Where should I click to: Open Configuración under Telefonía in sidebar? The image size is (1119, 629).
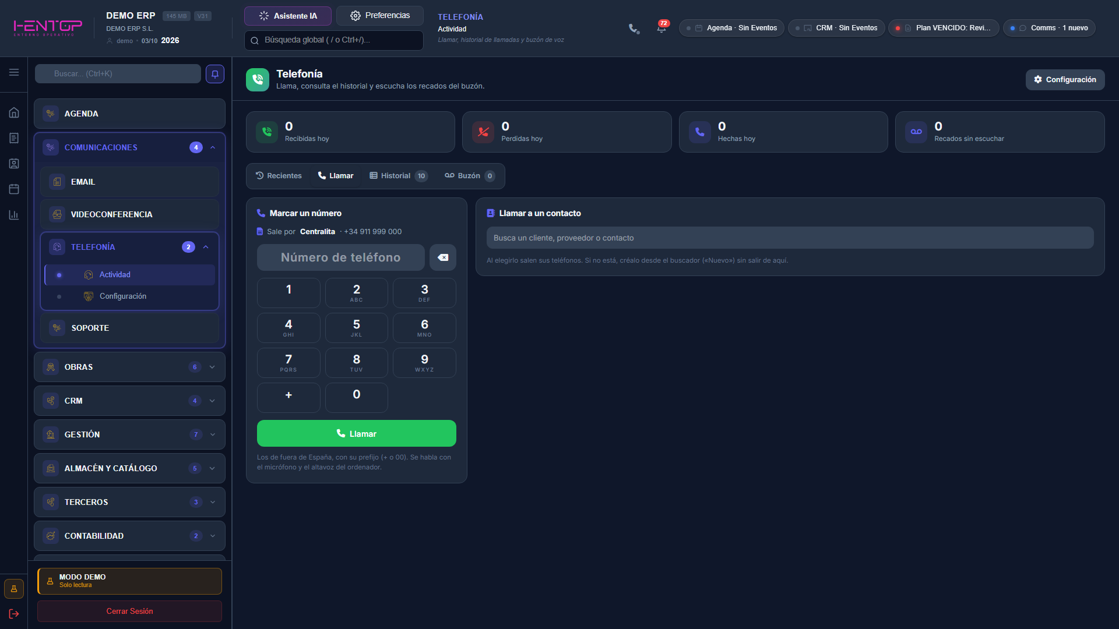[x=129, y=296]
